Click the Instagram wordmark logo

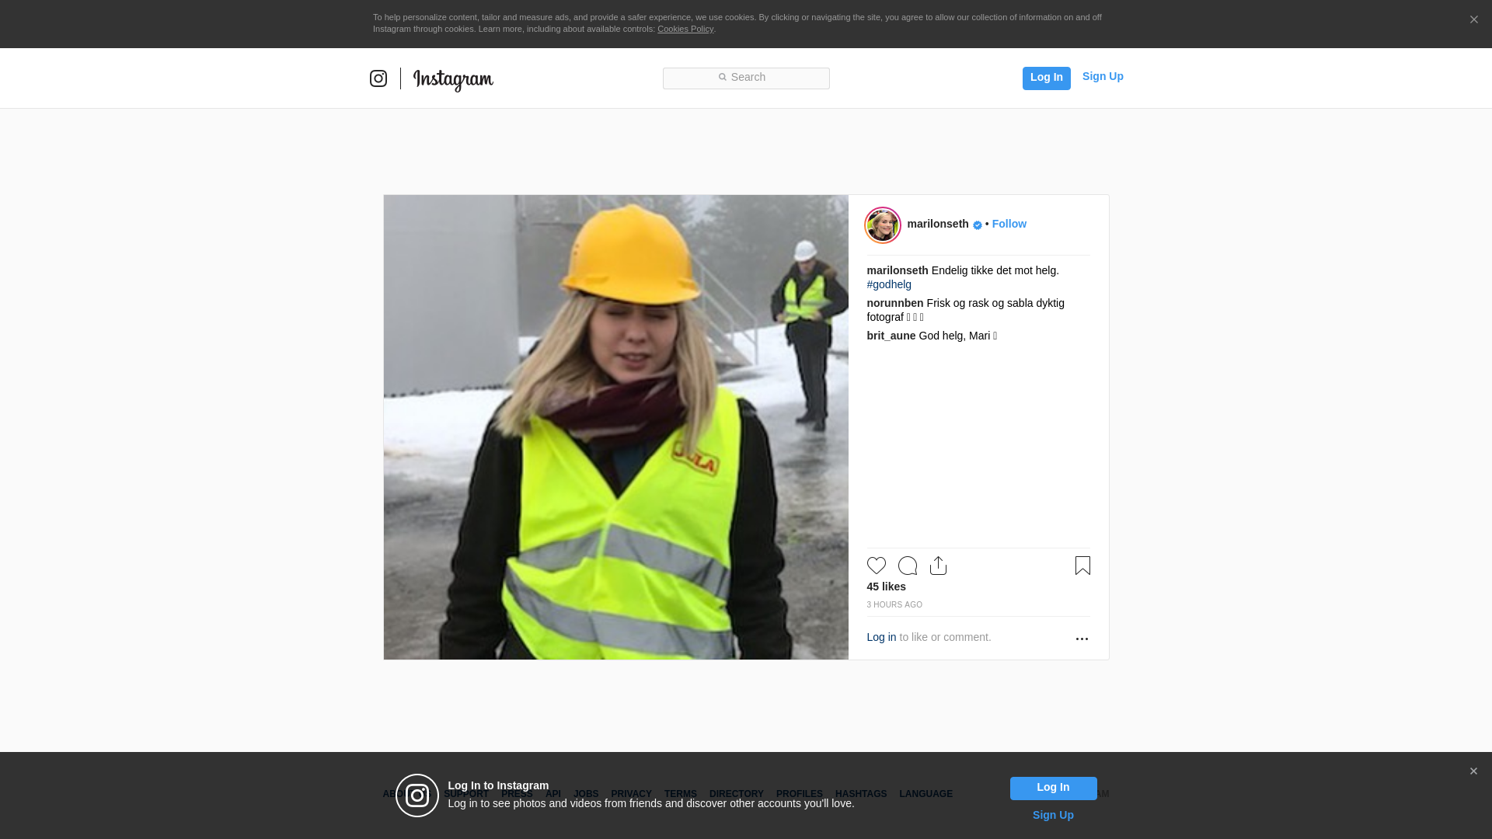453,79
